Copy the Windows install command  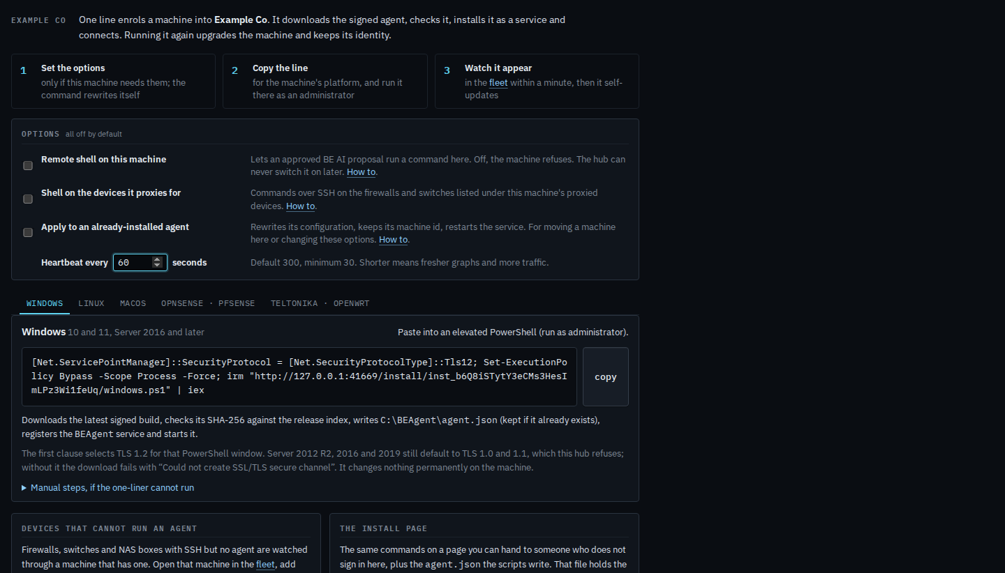click(x=606, y=376)
